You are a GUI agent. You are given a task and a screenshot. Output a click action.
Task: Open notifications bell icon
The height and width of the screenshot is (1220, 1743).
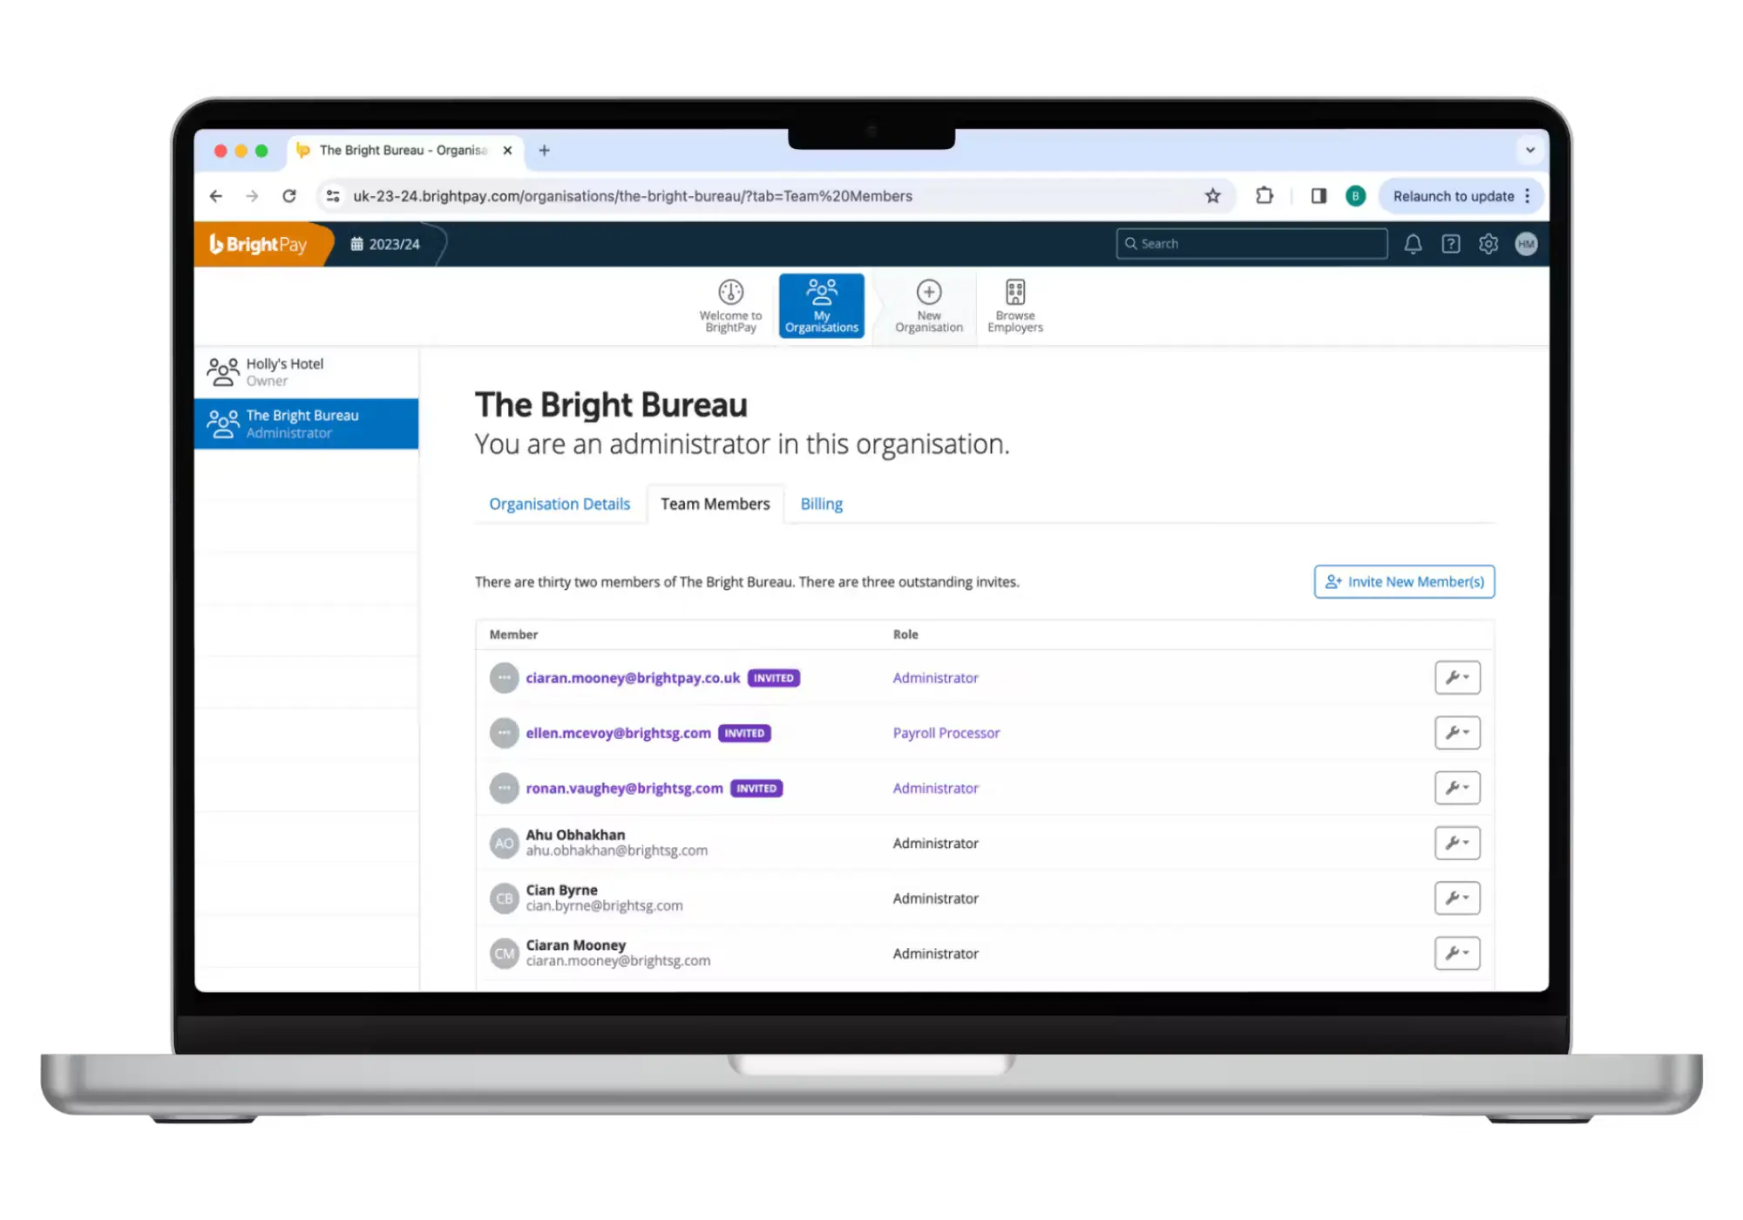pos(1413,244)
